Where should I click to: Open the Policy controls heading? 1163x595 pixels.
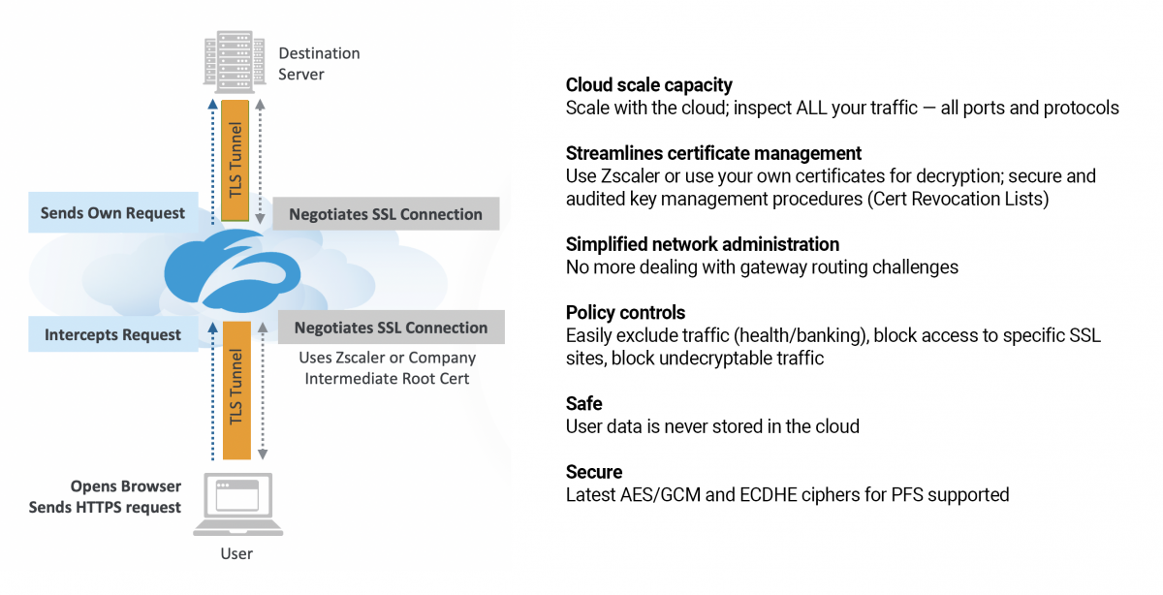(x=625, y=313)
